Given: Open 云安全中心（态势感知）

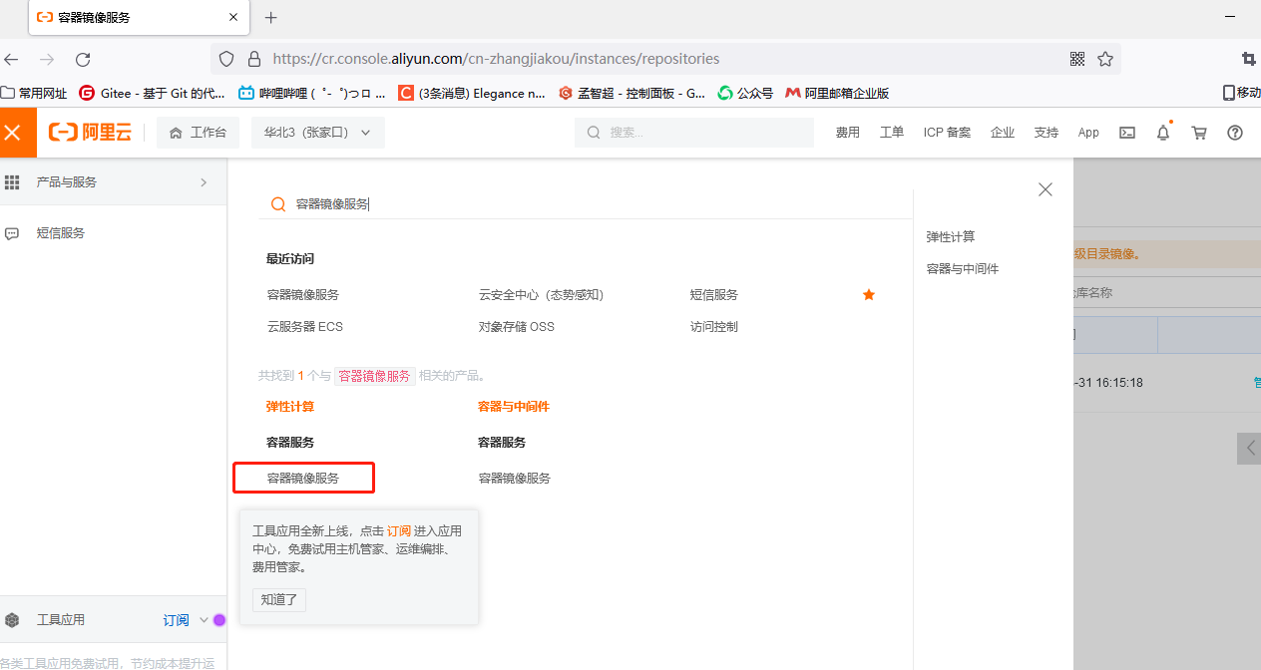Looking at the screenshot, I should (x=542, y=295).
